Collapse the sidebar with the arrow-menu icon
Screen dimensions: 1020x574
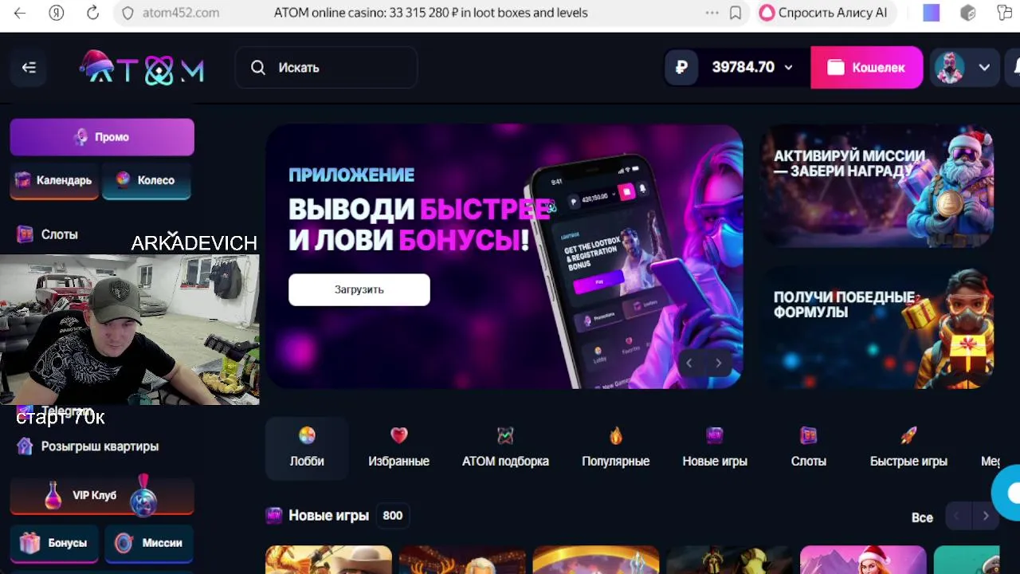click(x=29, y=68)
